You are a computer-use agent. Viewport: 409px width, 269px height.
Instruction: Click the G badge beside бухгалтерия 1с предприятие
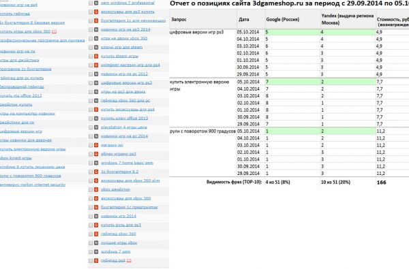click(x=96, y=207)
